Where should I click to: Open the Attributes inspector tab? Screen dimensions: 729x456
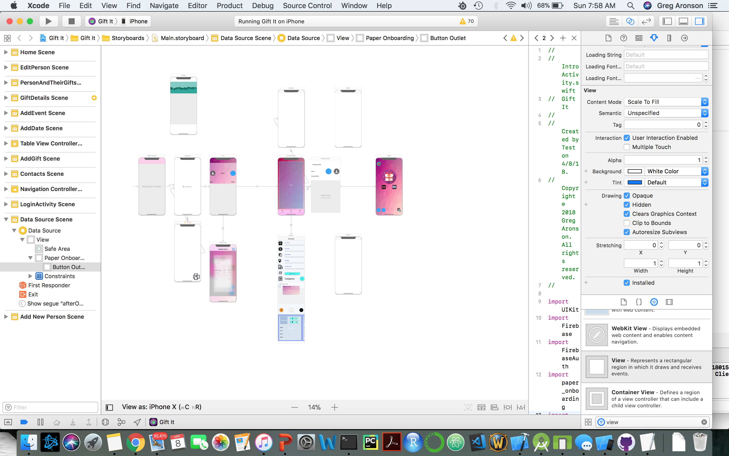click(x=654, y=38)
